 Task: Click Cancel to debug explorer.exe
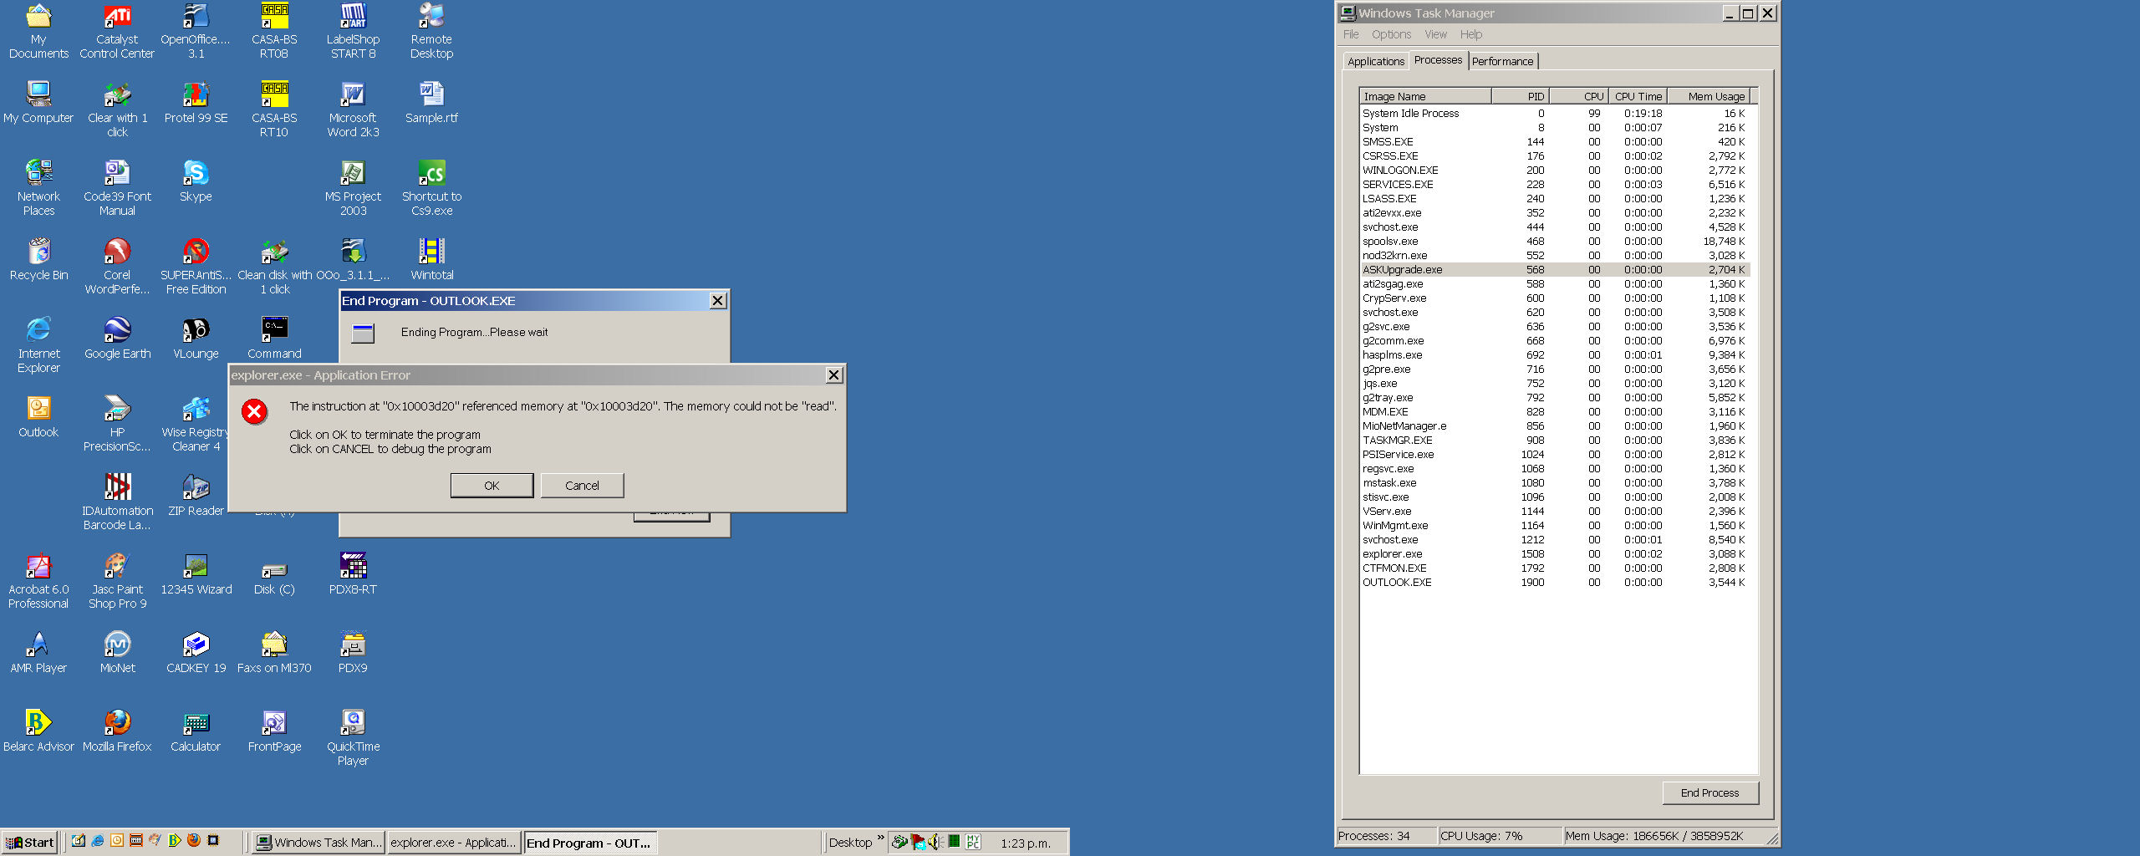(x=582, y=485)
